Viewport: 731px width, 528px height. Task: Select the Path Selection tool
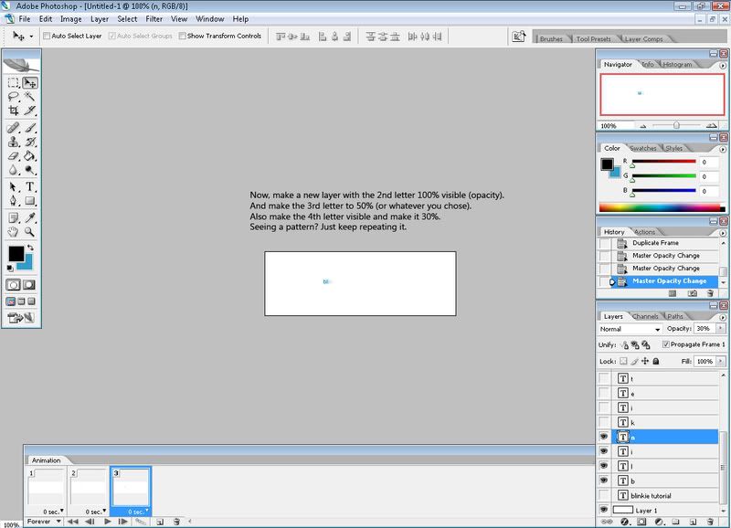click(x=14, y=187)
